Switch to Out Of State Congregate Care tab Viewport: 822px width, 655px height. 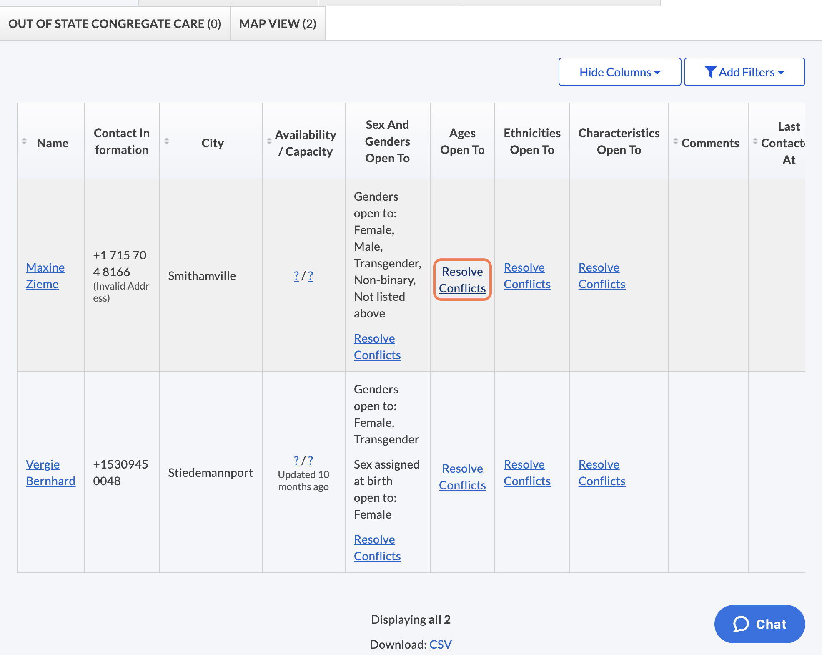tap(115, 24)
